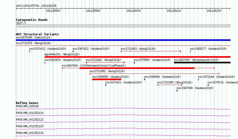Screen dimensions: 238x139
Task: Click the blue nsv3367948 marker
Action: pyautogui.click(x=177, y=91)
